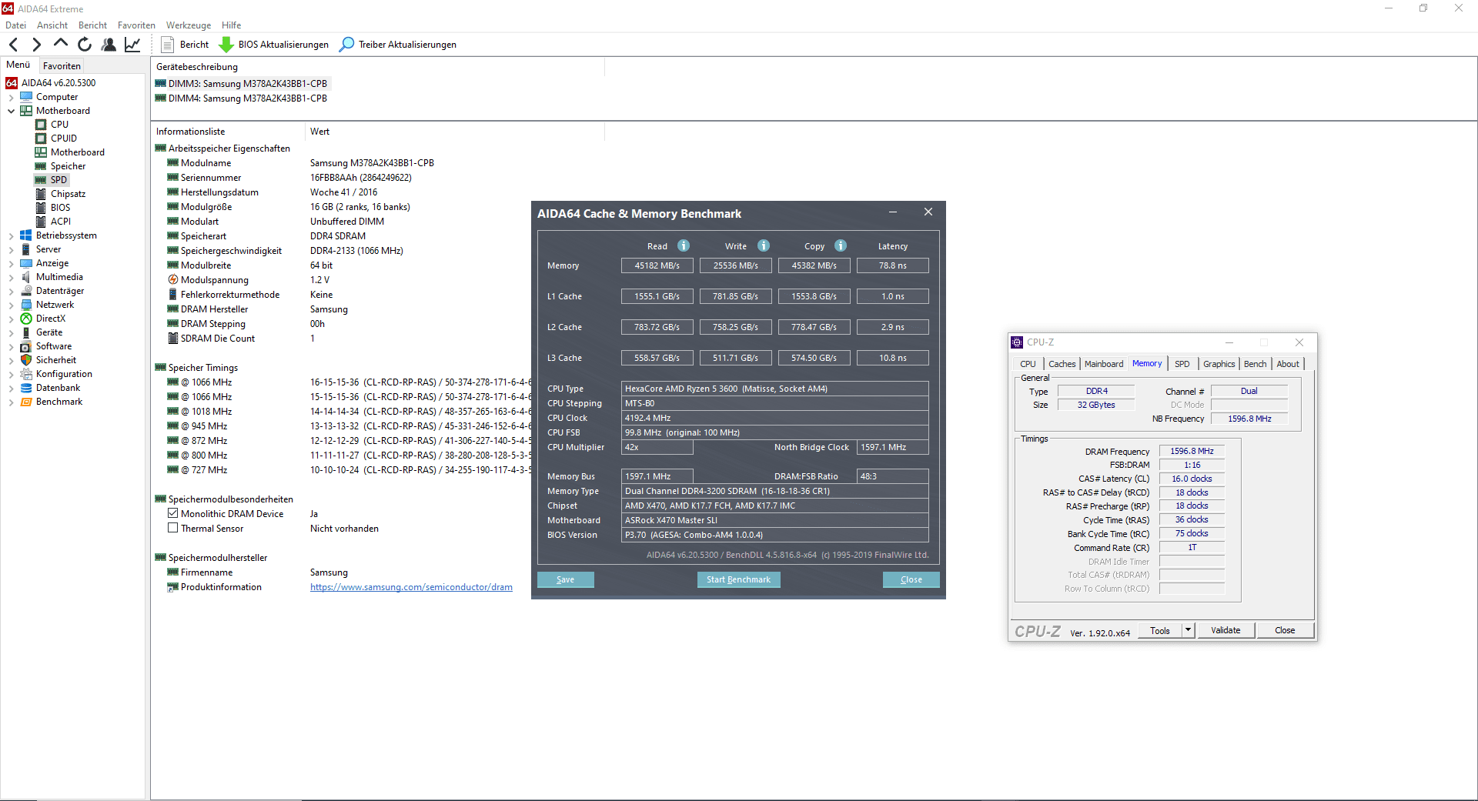
Task: Select Chipsatz tree item
Action: [68, 194]
